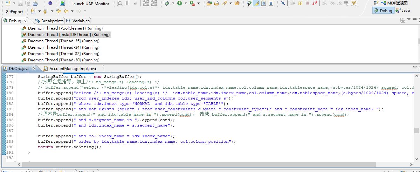Click the Step Return debug icon
Image resolution: width=420 pixels, height=172 pixels.
coord(339,3)
